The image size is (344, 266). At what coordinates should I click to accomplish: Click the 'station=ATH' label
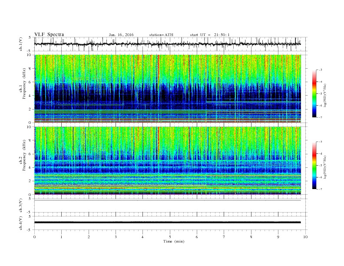[x=161, y=35]
